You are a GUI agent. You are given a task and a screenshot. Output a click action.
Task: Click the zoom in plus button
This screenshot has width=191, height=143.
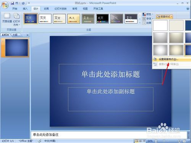coord(180,141)
